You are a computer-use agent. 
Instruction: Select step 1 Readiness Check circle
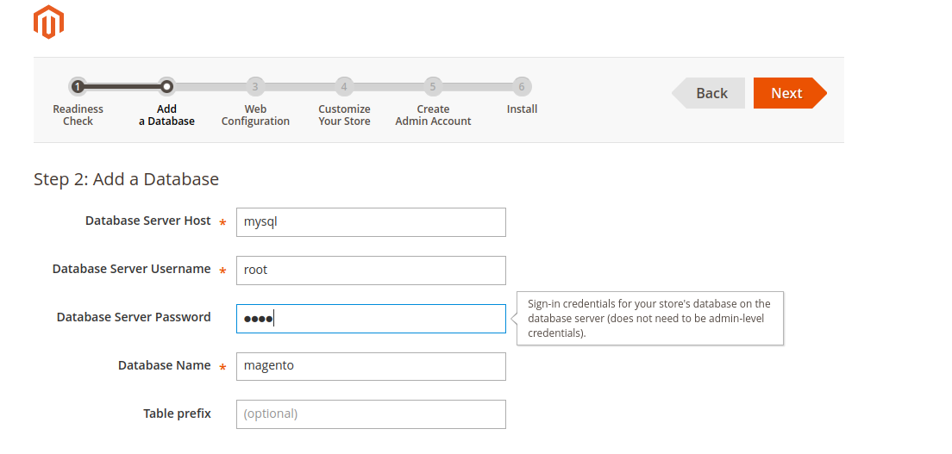[78, 87]
